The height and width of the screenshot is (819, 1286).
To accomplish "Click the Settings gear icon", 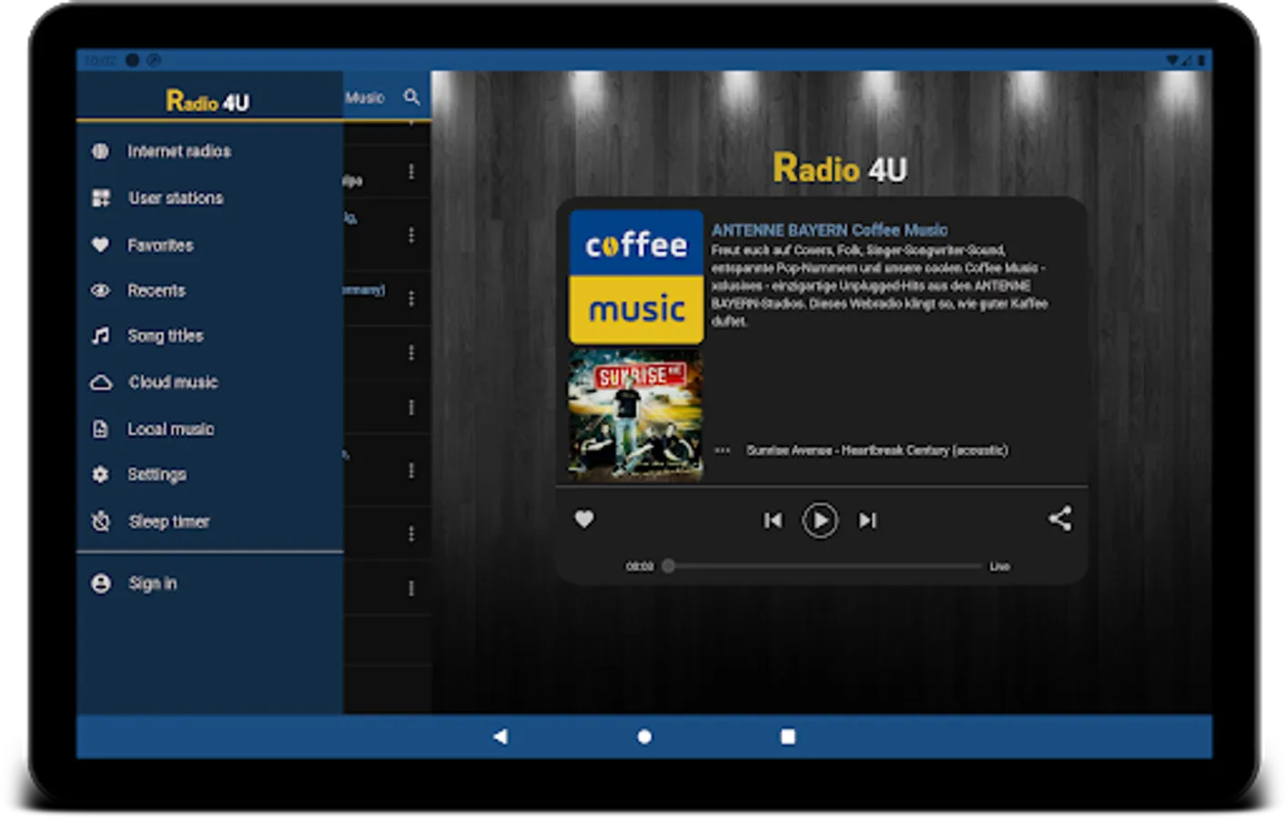I will tap(100, 474).
